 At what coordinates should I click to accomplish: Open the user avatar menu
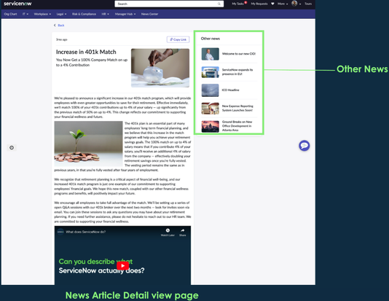(296, 4)
